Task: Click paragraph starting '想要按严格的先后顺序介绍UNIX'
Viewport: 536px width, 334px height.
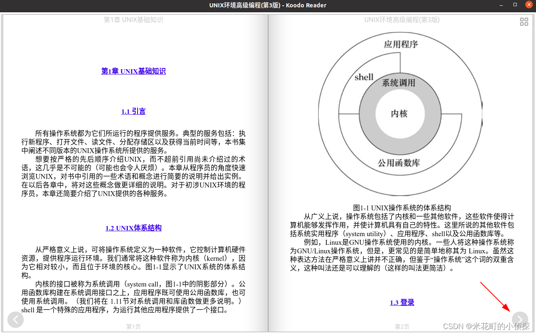Action: click(x=133, y=176)
